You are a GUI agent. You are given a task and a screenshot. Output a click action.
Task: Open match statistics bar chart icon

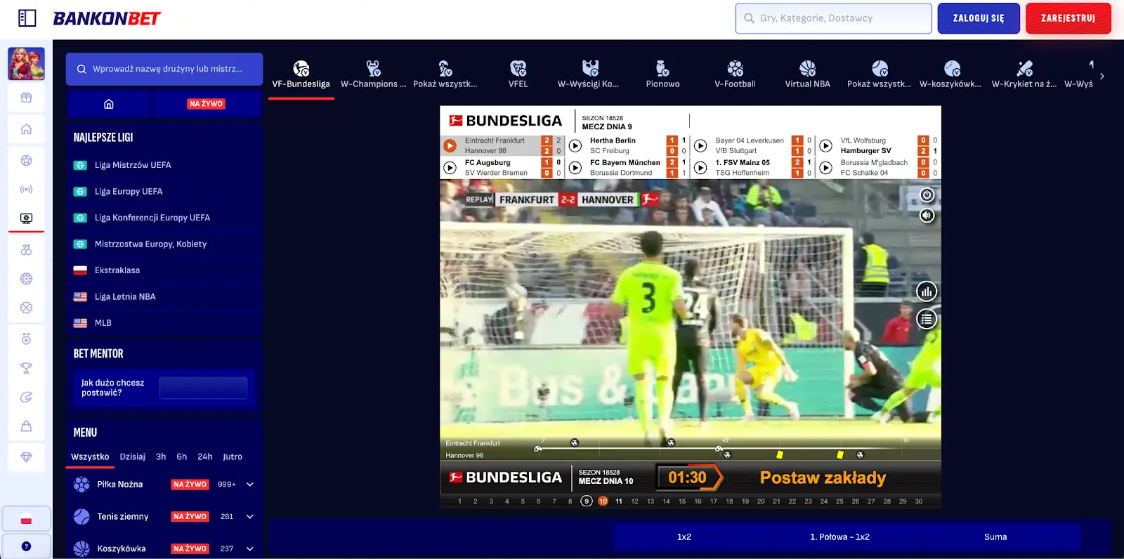point(927,291)
